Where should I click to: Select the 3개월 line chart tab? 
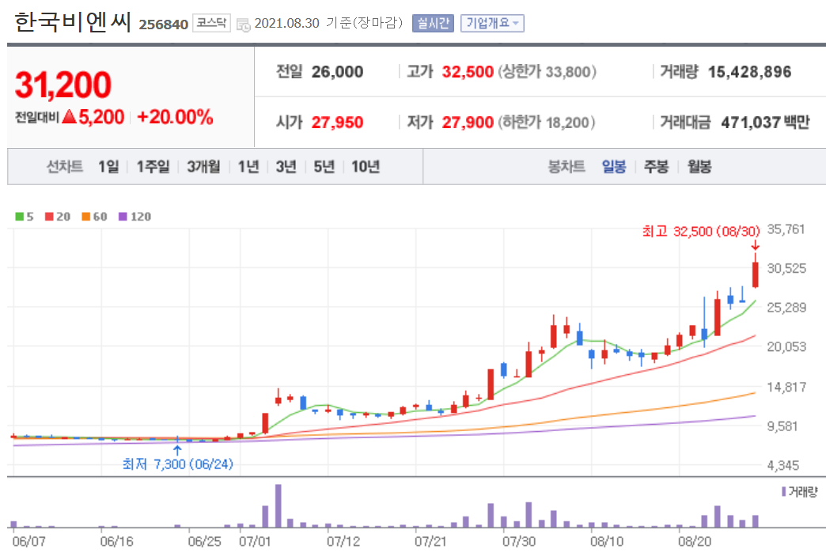(203, 167)
